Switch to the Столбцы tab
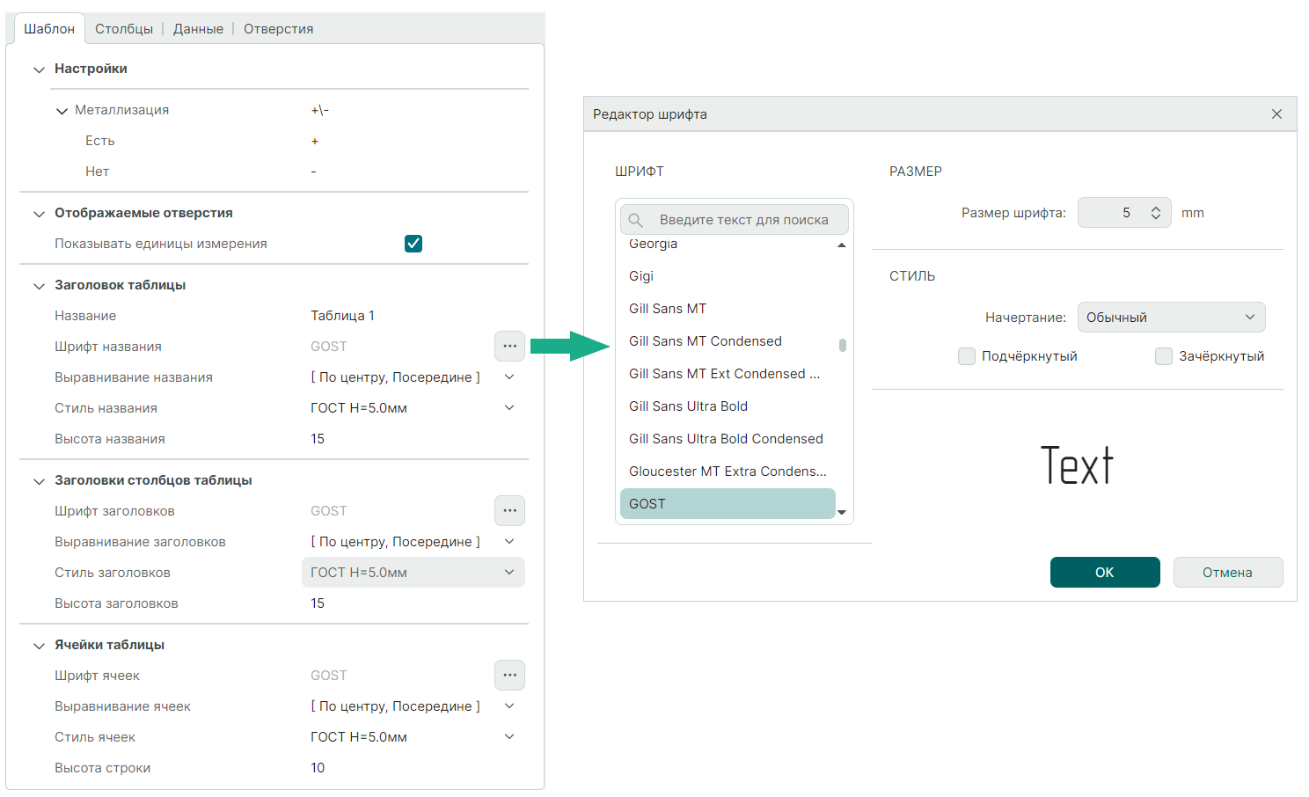This screenshot has height=797, width=1309. [124, 29]
